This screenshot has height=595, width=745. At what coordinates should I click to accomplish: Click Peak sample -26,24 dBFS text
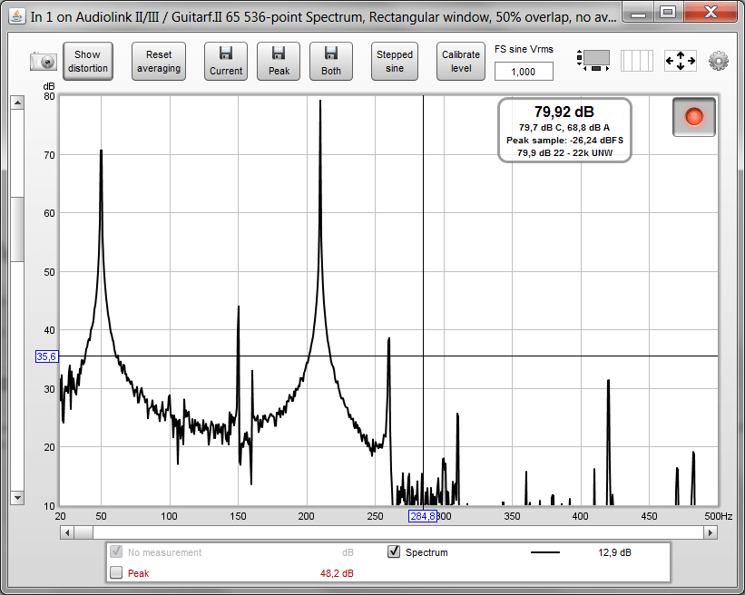click(x=564, y=141)
